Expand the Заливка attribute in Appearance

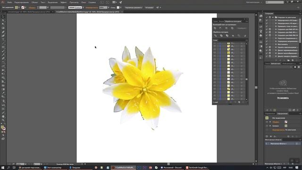coord(270,126)
